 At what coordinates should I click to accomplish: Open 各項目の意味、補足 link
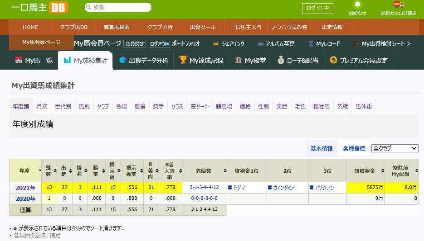click(x=37, y=235)
